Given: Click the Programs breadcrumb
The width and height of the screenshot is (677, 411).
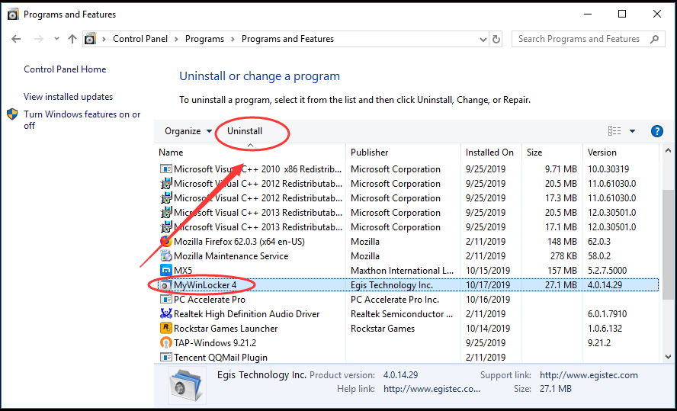Looking at the screenshot, I should [x=204, y=39].
